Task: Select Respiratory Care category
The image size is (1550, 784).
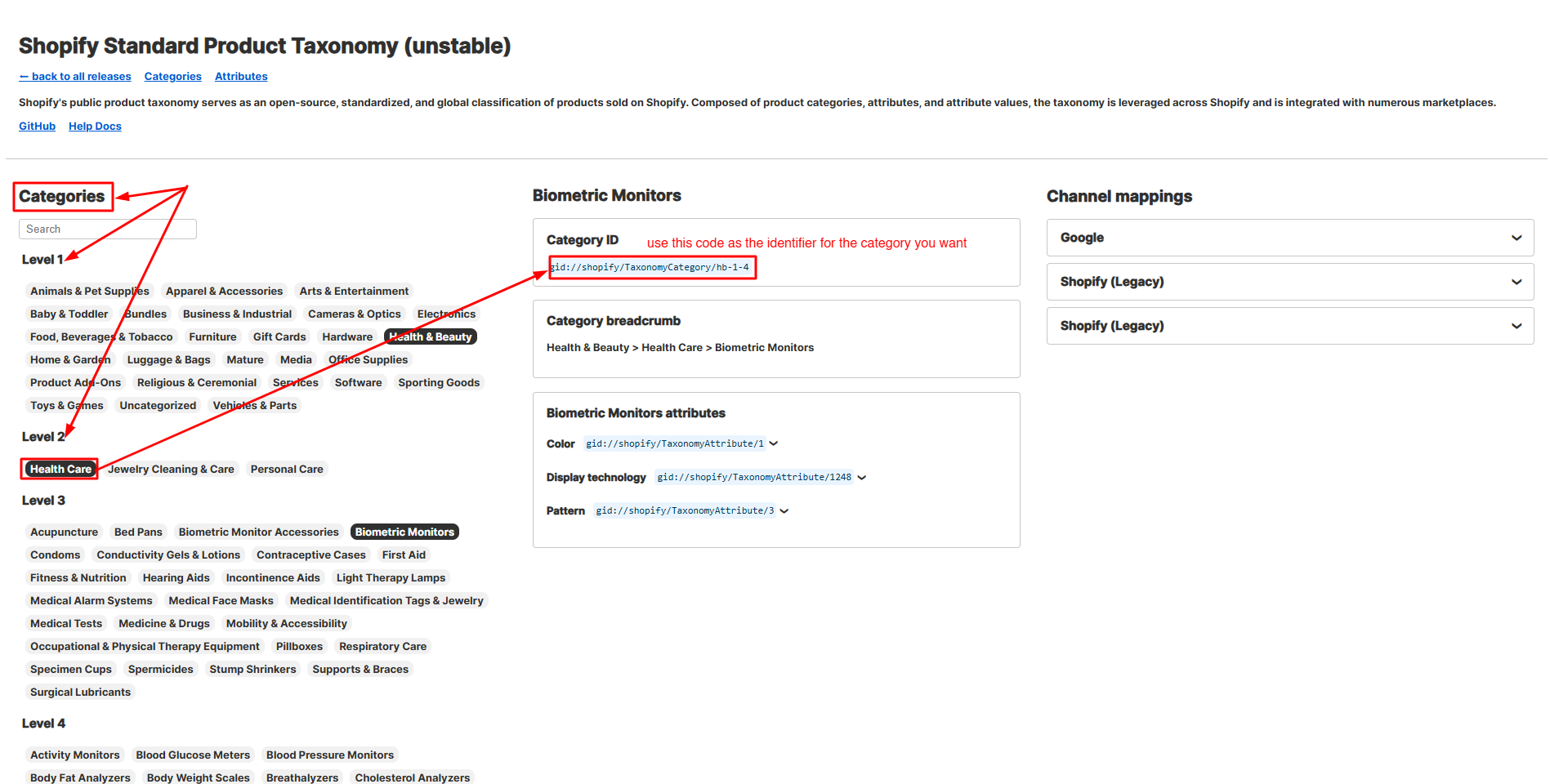Action: point(382,646)
